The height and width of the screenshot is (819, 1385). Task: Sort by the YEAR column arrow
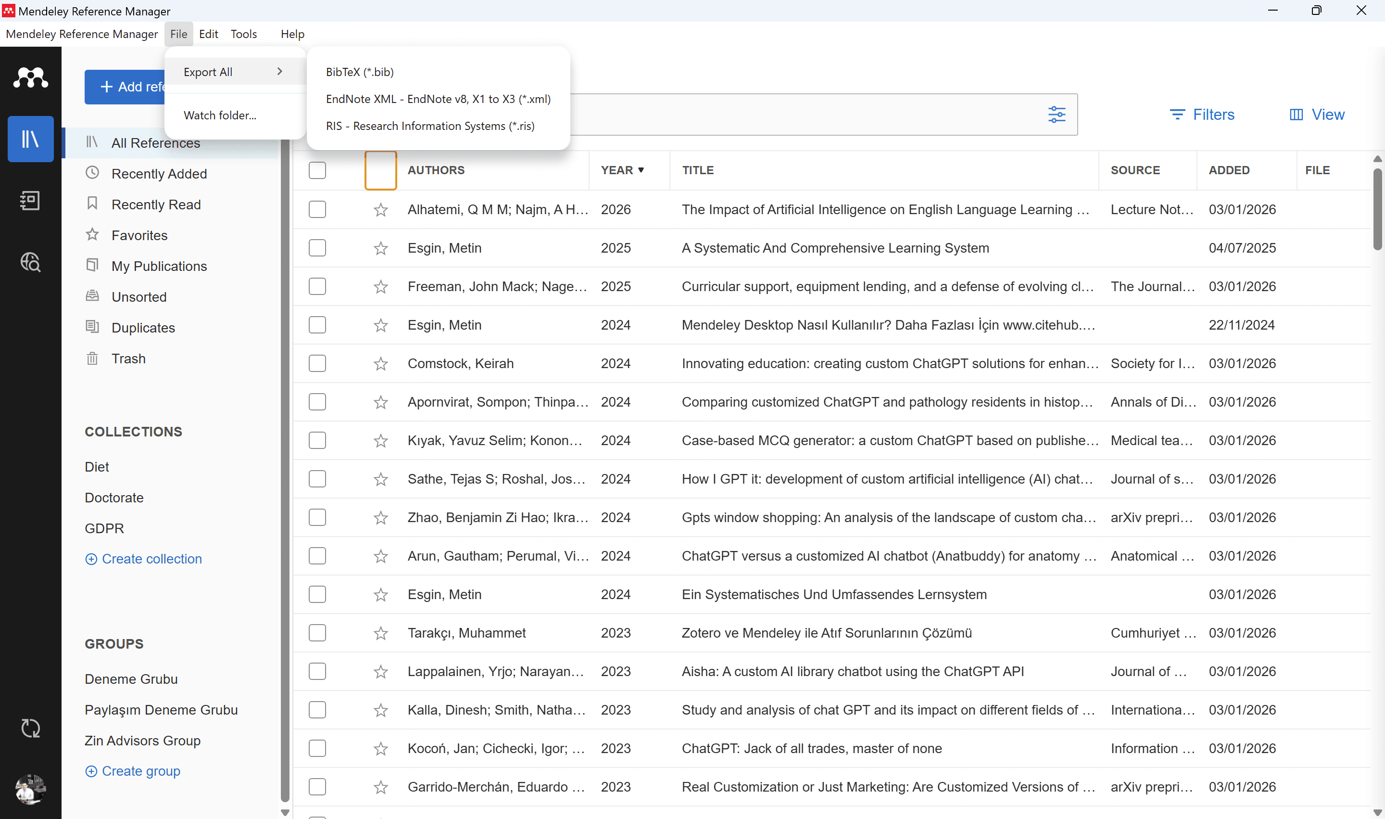point(641,170)
